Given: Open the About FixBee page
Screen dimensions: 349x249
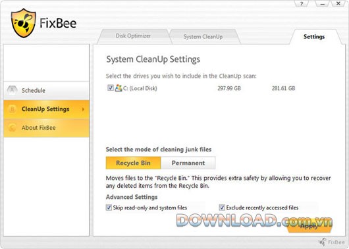Looking at the screenshot, I should click(46, 128).
